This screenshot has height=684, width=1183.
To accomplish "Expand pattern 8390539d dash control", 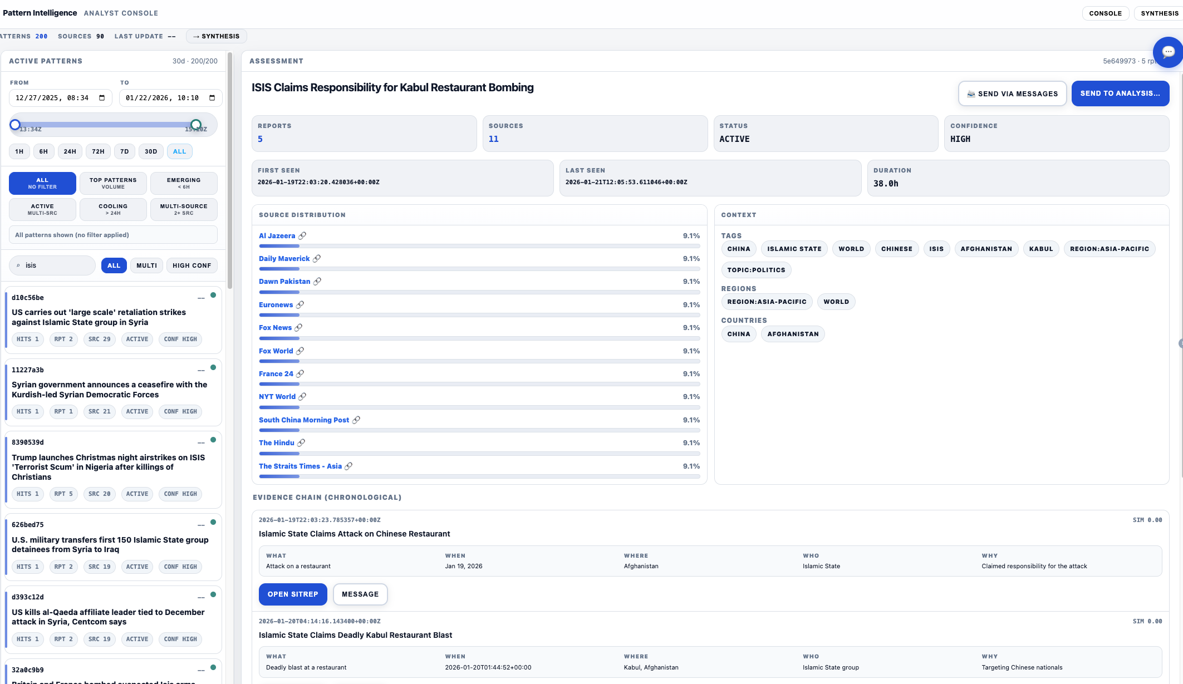I will point(201,442).
